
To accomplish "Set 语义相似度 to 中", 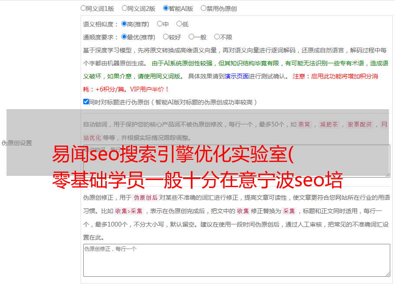I will pos(160,24).
